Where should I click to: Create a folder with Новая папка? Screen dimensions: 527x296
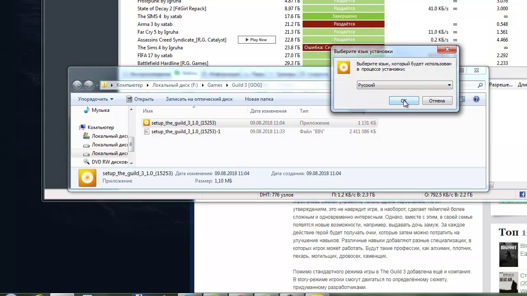(x=259, y=99)
